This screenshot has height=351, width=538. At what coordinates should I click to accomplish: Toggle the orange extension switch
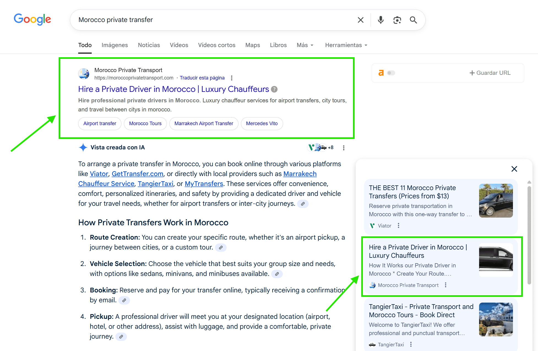coord(391,73)
